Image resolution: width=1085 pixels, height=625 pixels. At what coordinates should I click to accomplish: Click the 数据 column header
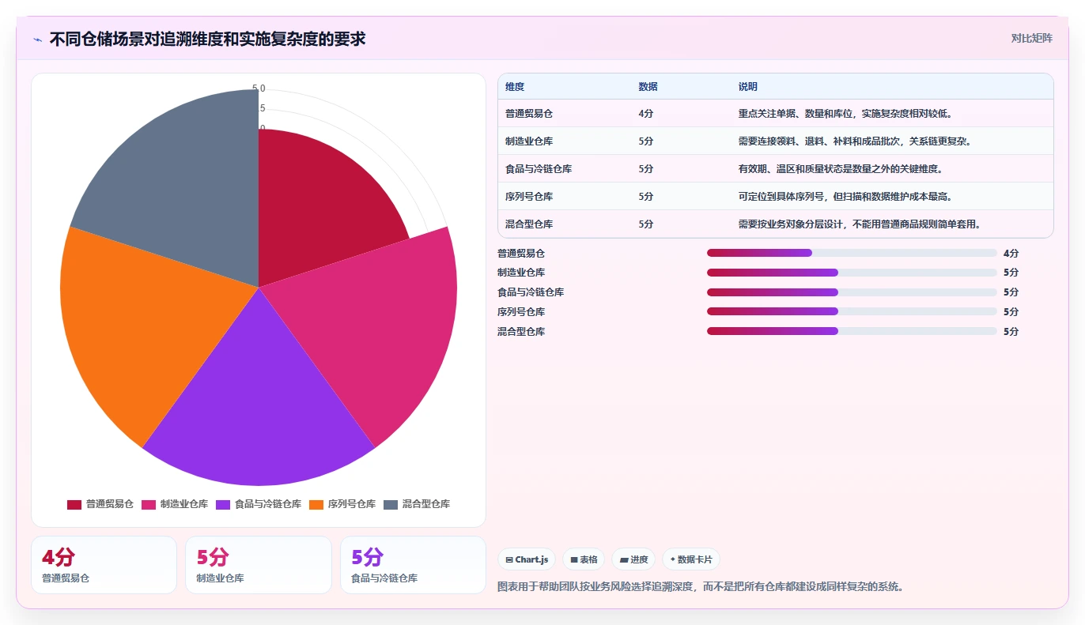pos(648,87)
